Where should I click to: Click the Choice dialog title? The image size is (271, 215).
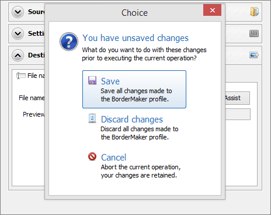(x=134, y=13)
